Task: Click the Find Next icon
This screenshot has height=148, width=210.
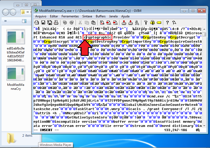Action: 109,23
